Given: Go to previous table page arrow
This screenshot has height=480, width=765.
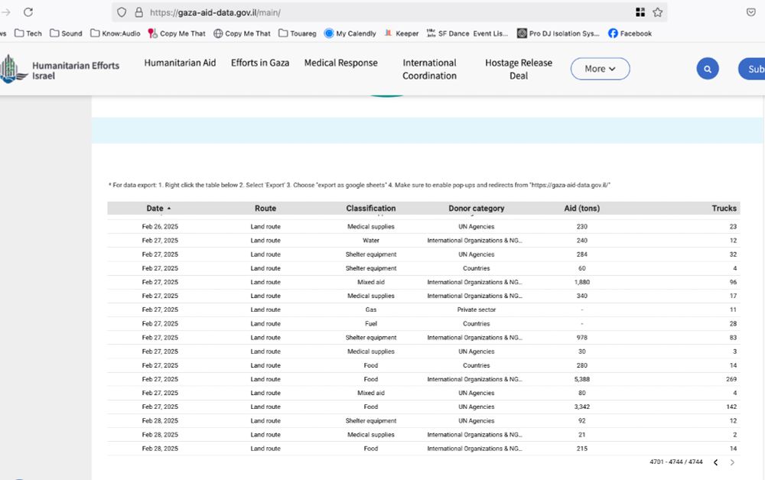Looking at the screenshot, I should [716, 462].
